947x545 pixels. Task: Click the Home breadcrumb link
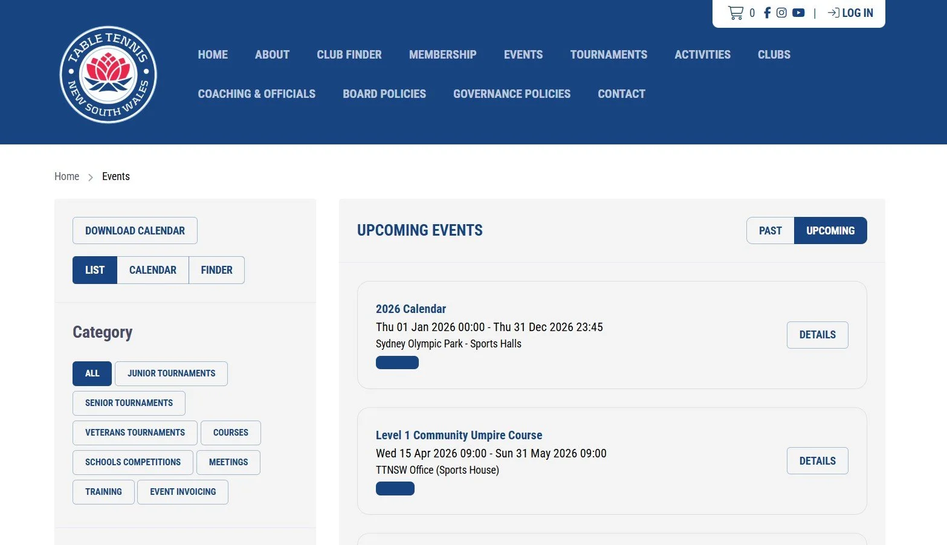click(66, 176)
